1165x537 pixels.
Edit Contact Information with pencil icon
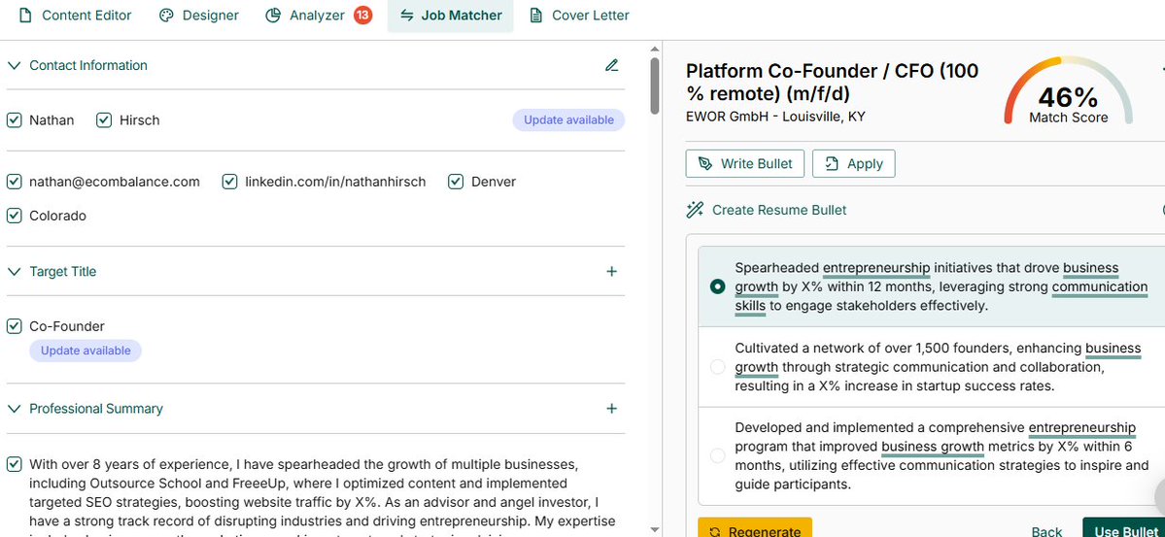tap(611, 65)
